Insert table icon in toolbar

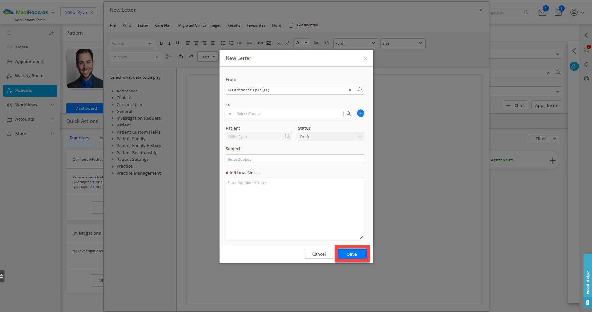(x=317, y=43)
